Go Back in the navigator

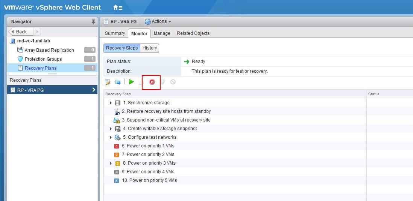click(21, 31)
